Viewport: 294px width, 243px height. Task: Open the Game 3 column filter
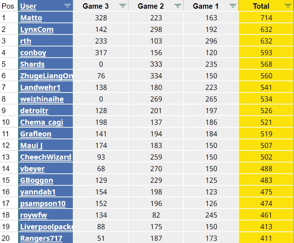[123, 6]
